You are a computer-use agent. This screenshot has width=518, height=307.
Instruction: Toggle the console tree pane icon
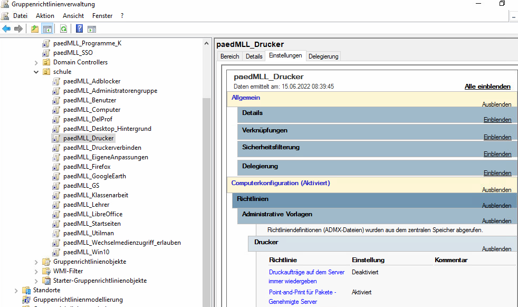[x=47, y=29]
